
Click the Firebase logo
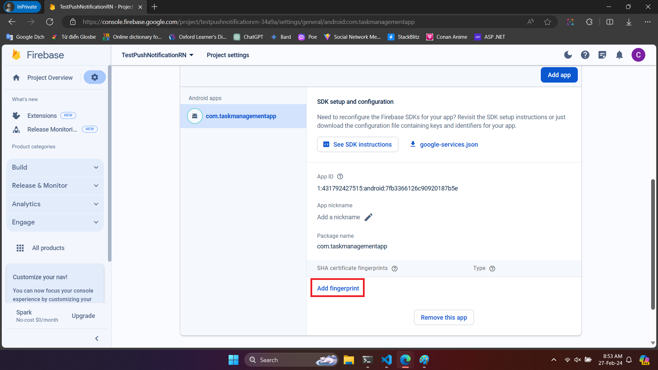[x=38, y=55]
